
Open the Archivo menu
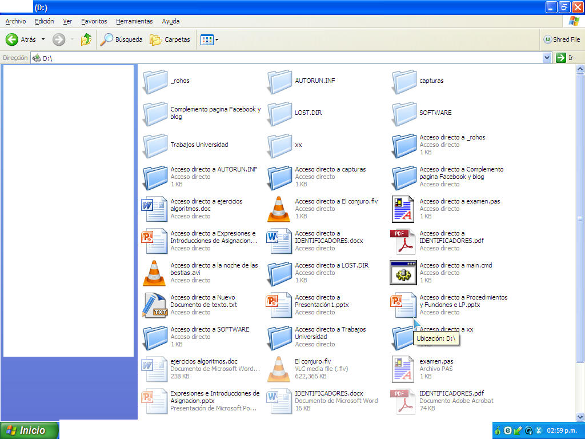click(15, 21)
